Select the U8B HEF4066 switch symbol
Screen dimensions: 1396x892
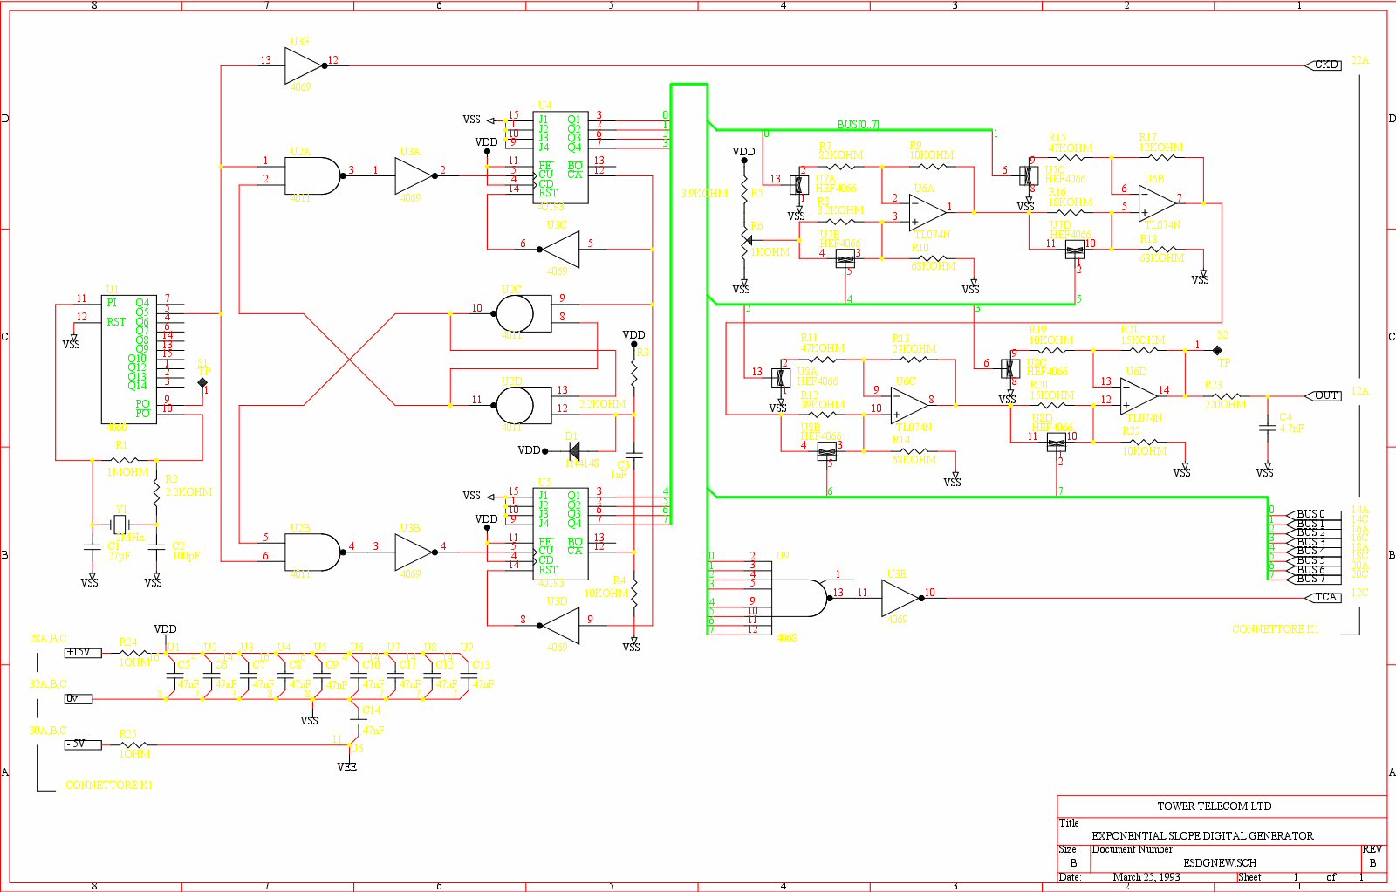click(x=826, y=451)
